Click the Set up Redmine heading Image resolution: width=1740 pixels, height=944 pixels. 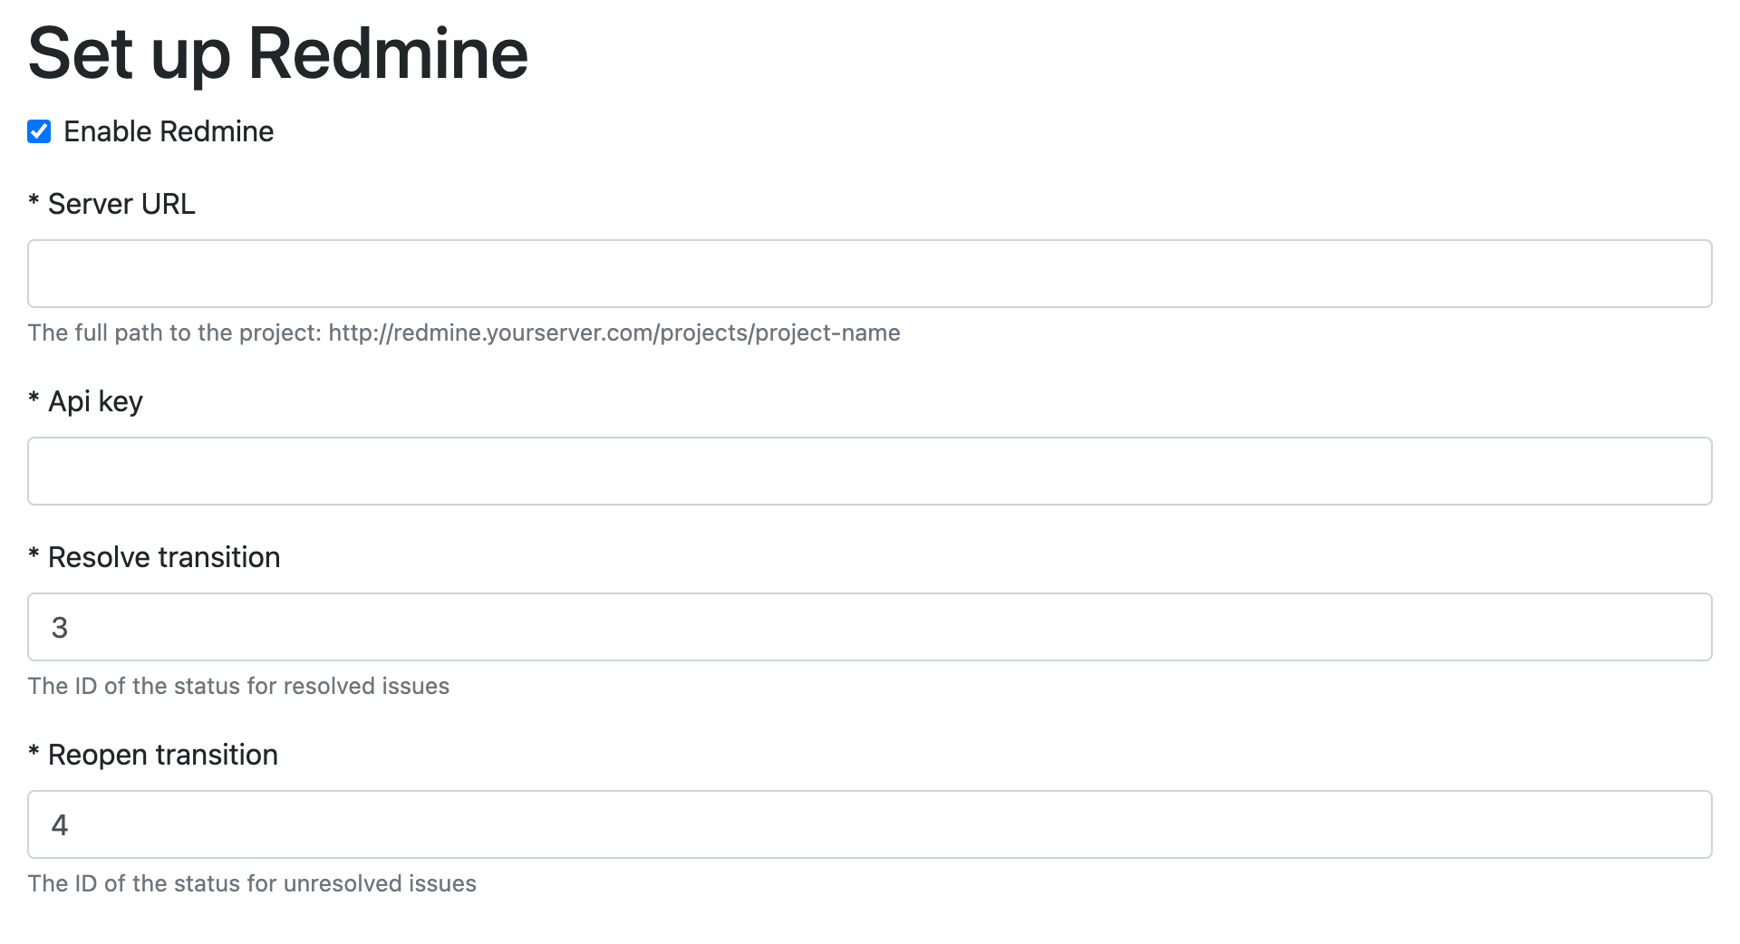coord(278,53)
